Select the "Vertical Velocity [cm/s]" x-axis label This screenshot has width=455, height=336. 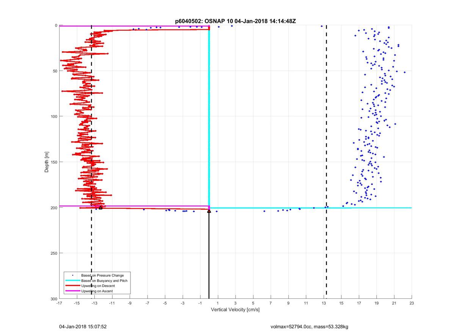pyautogui.click(x=235, y=310)
